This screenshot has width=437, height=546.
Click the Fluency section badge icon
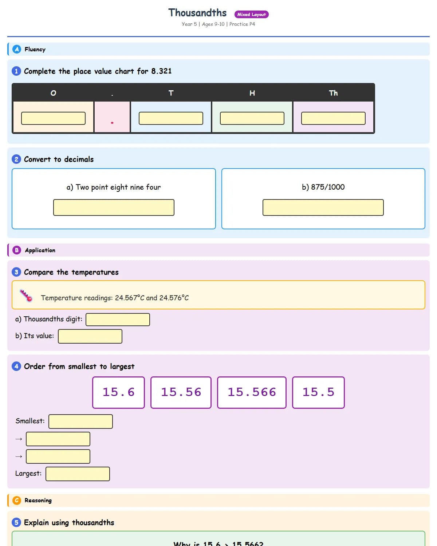tap(16, 49)
